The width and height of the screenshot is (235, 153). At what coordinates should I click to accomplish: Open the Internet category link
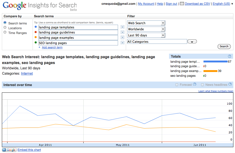[27, 73]
